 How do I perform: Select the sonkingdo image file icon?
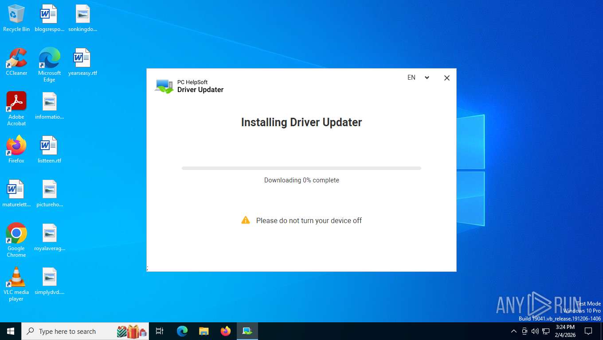pos(82,19)
